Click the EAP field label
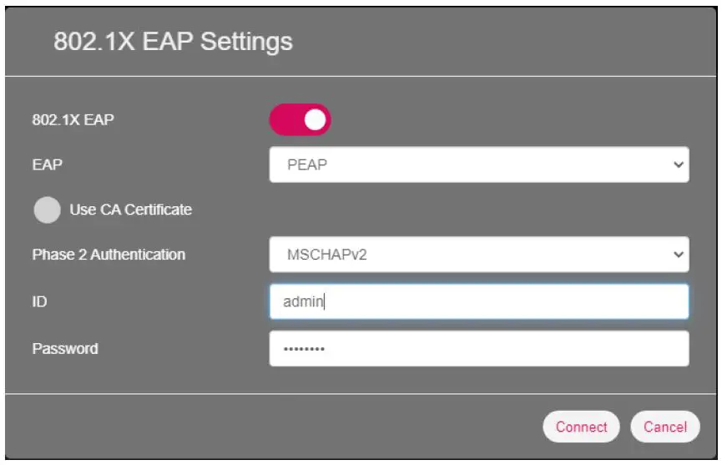The image size is (722, 465). pyautogui.click(x=47, y=164)
